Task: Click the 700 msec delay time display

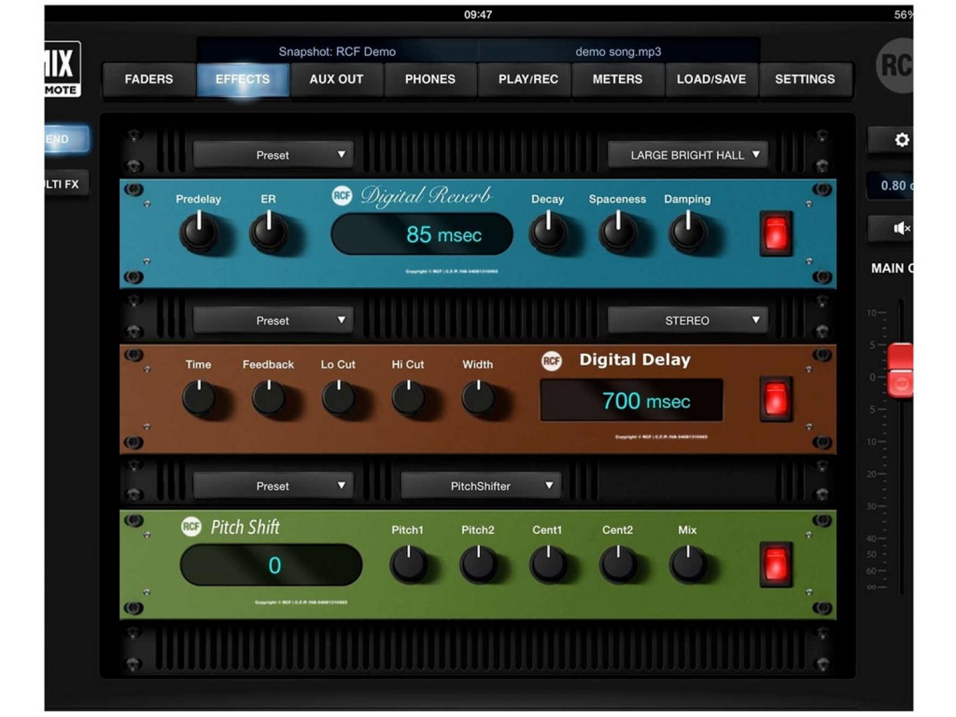Action: (x=631, y=400)
